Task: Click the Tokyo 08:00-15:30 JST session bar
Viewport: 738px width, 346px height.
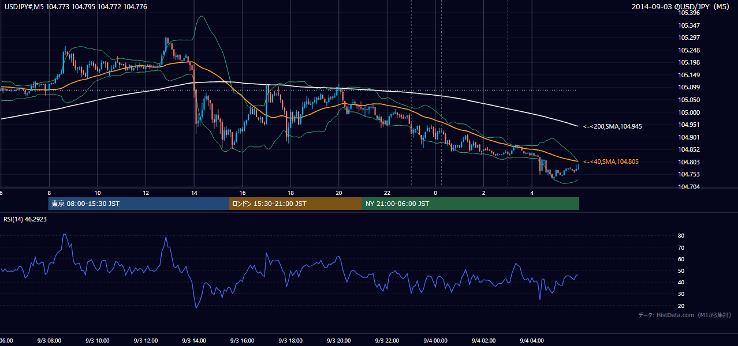Action: click(x=139, y=204)
